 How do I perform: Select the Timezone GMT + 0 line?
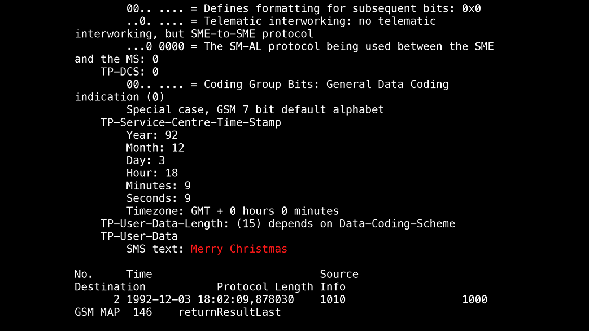233,211
